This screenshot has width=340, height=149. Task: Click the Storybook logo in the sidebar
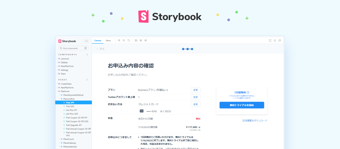pyautogui.click(x=67, y=41)
